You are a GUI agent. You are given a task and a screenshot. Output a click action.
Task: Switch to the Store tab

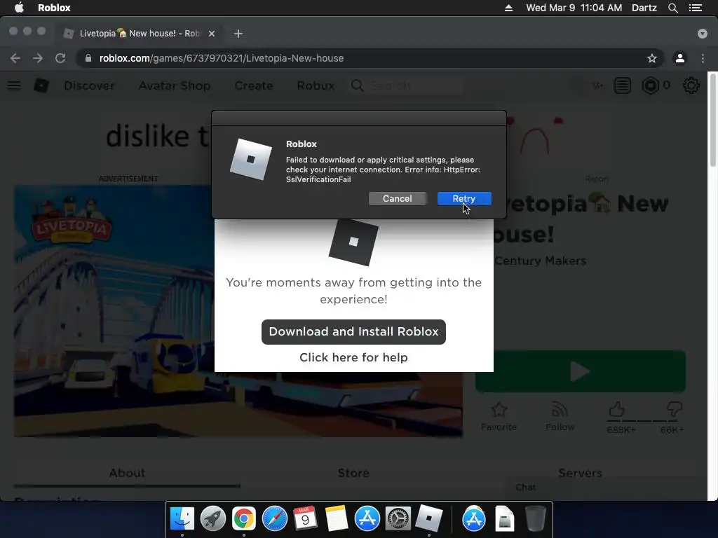(353, 473)
